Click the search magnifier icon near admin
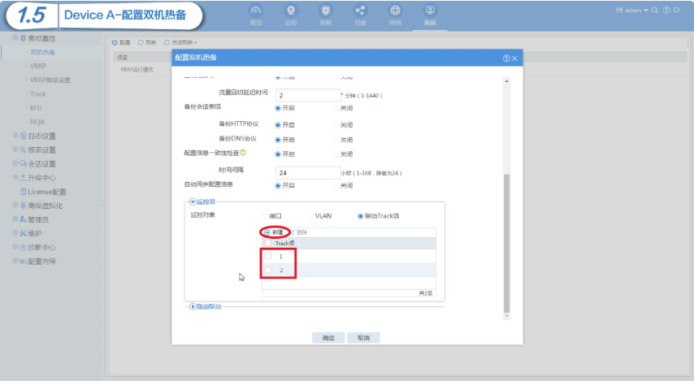Screen dimensions: 694x381 (x=655, y=11)
